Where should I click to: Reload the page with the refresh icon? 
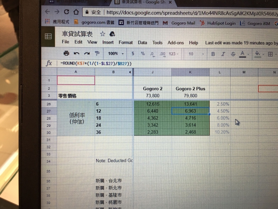pyautogui.click(x=66, y=12)
